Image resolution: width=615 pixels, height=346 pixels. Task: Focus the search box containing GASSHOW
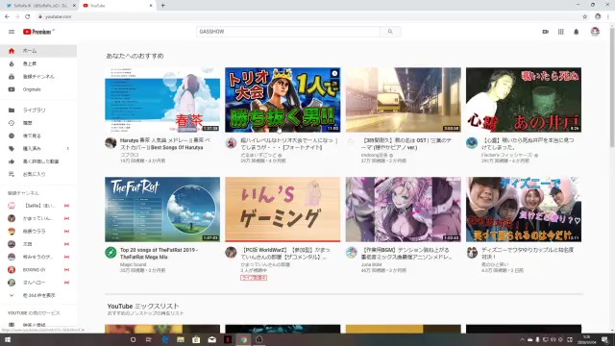coord(288,32)
